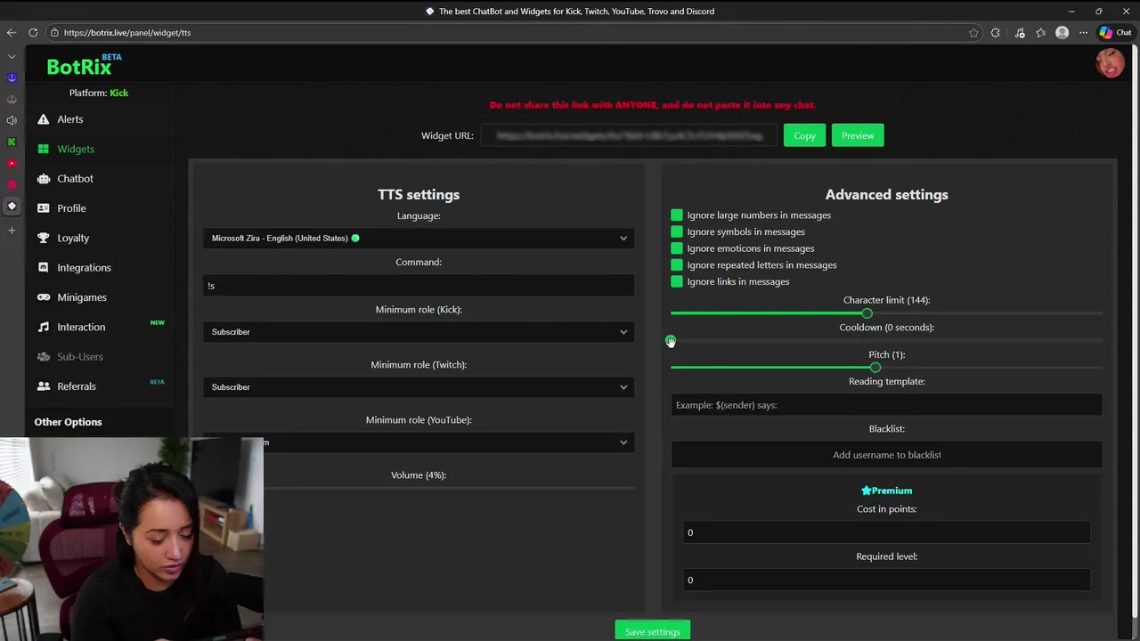Add new tab with plus icon in sidebar

point(12,231)
